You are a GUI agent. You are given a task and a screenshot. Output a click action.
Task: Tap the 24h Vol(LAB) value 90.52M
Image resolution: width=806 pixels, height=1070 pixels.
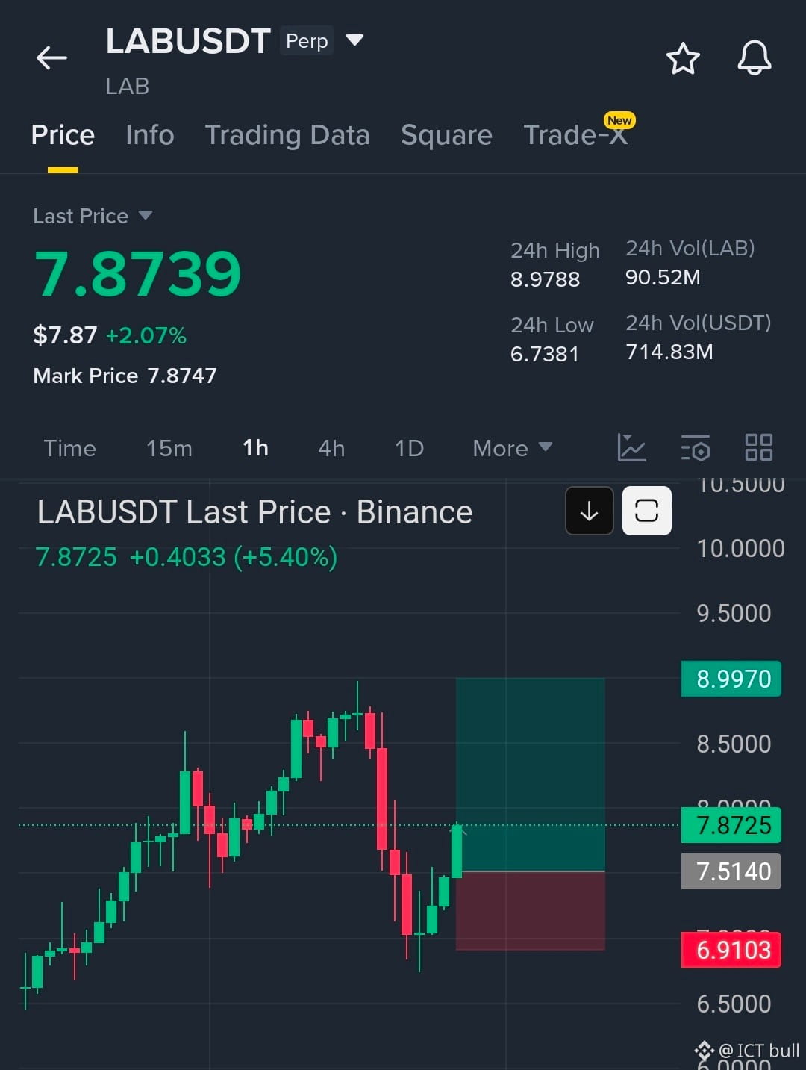pos(663,278)
